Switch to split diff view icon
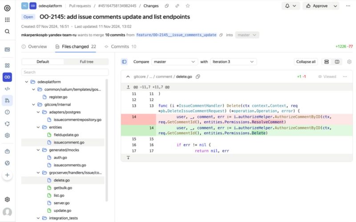The image size is (356, 222). [x=337, y=62]
